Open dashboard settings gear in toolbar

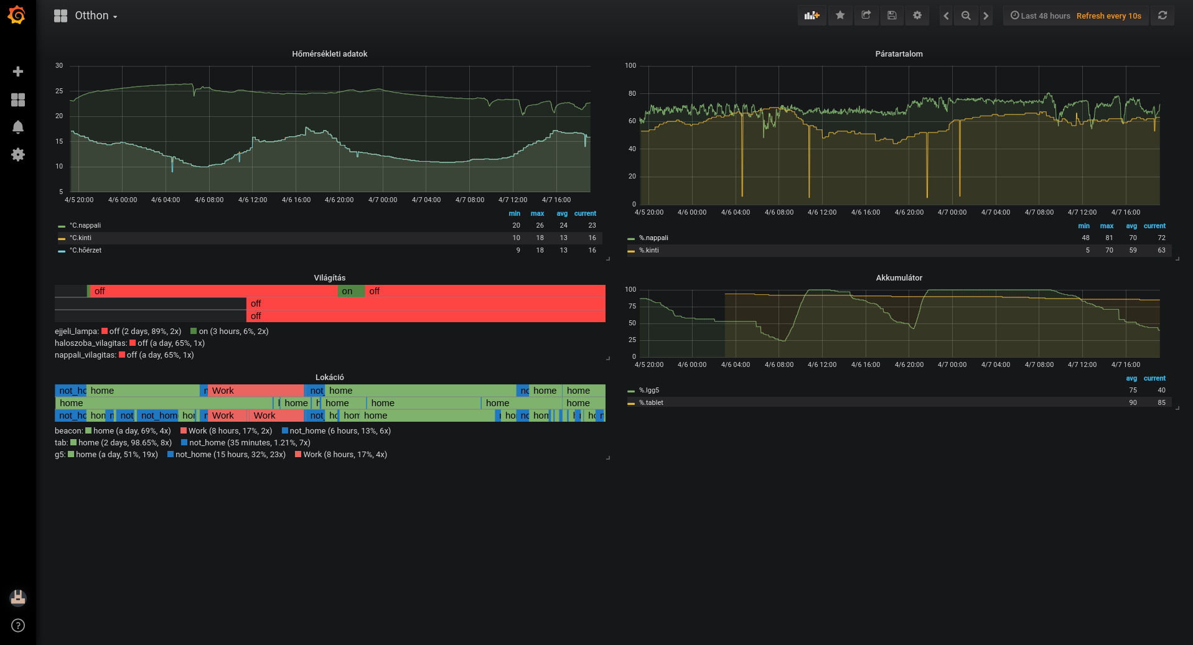click(x=917, y=16)
